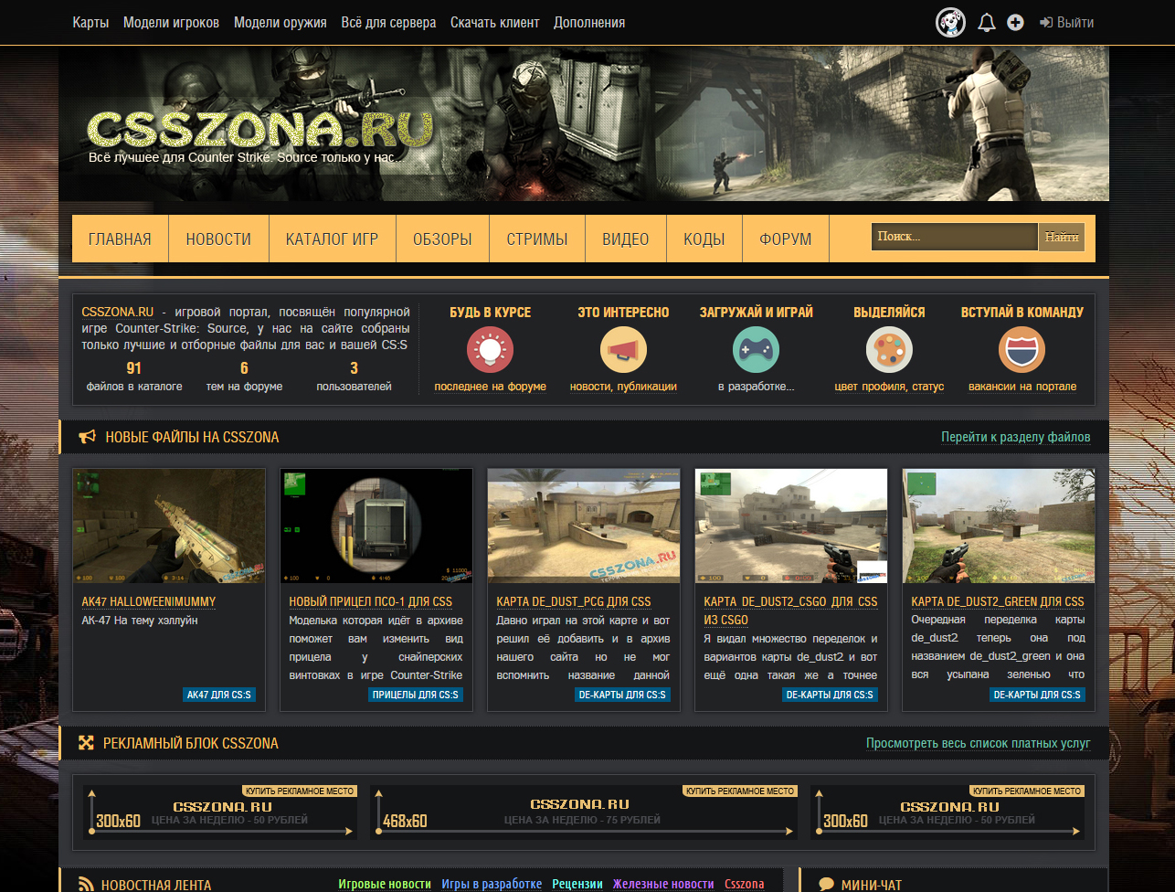
Task: Click the arrows icon beside Рекламный блок
Action: [x=86, y=743]
